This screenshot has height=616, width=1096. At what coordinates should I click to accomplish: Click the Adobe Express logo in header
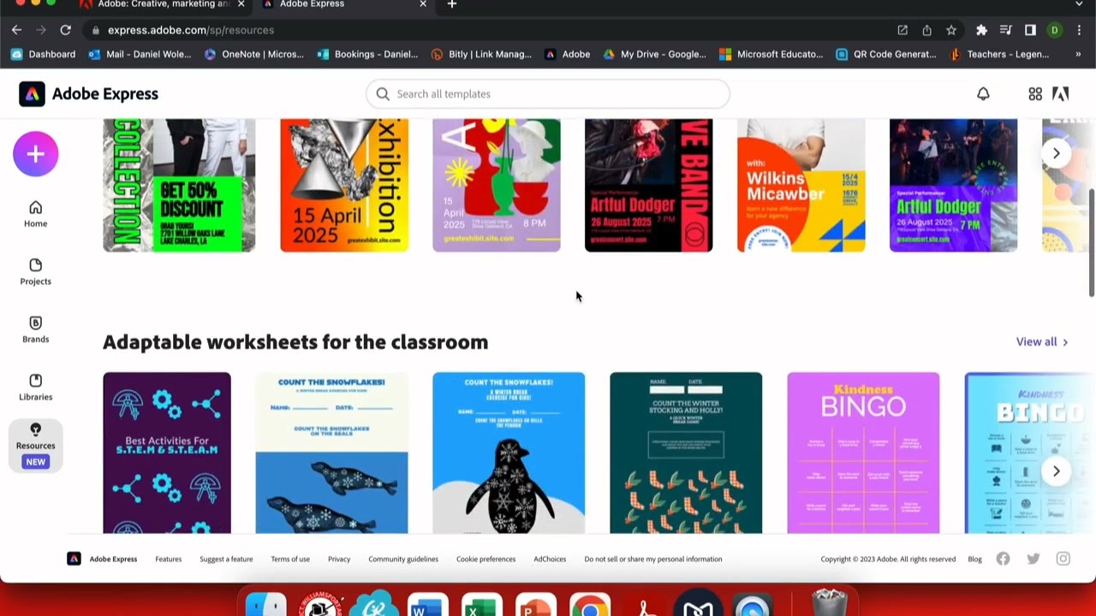(89, 94)
